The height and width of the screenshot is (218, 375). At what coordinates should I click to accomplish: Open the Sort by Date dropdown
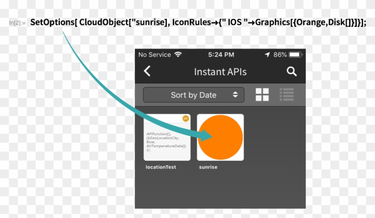194,95
